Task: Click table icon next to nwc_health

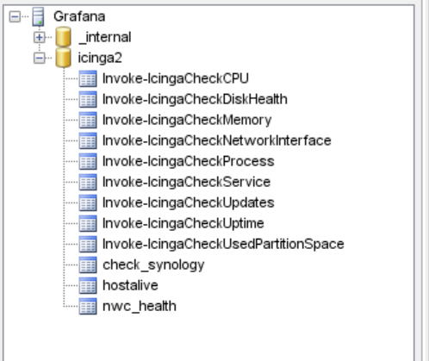Action: [88, 306]
